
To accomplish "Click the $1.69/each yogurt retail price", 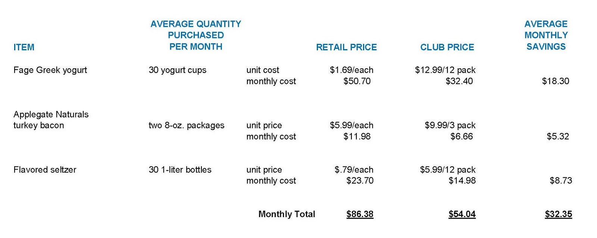I will [351, 70].
